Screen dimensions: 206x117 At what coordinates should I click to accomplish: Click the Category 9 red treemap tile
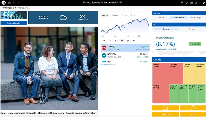[x=161, y=74]
